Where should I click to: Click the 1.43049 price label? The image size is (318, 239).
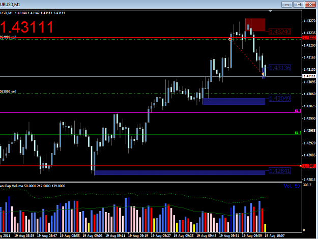pyautogui.click(x=280, y=99)
